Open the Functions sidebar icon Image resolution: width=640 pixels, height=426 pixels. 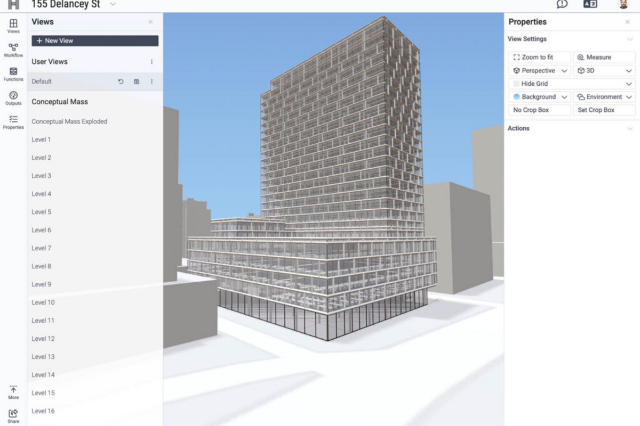pyautogui.click(x=13, y=74)
